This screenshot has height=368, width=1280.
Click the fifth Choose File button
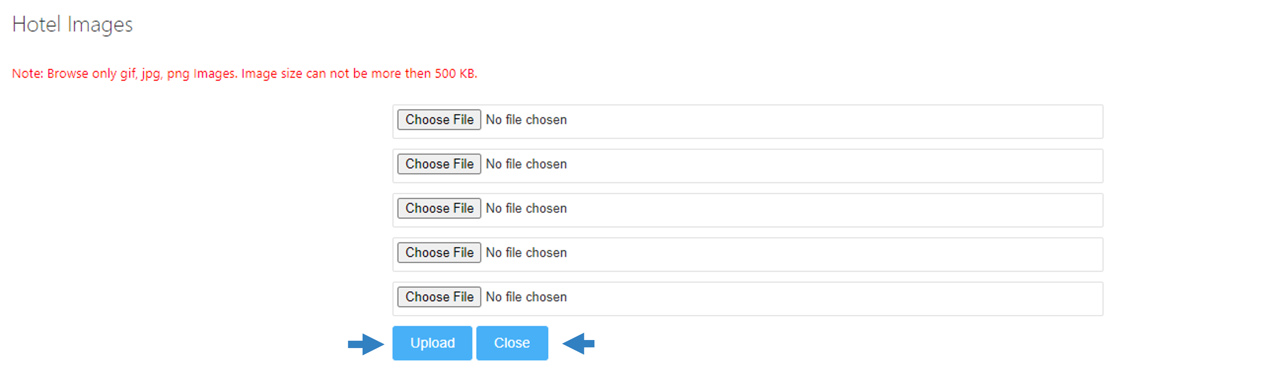(439, 297)
